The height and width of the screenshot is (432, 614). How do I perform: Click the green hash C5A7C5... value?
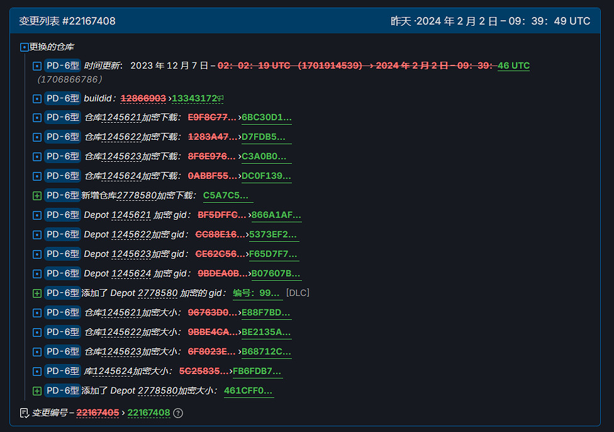coord(226,196)
